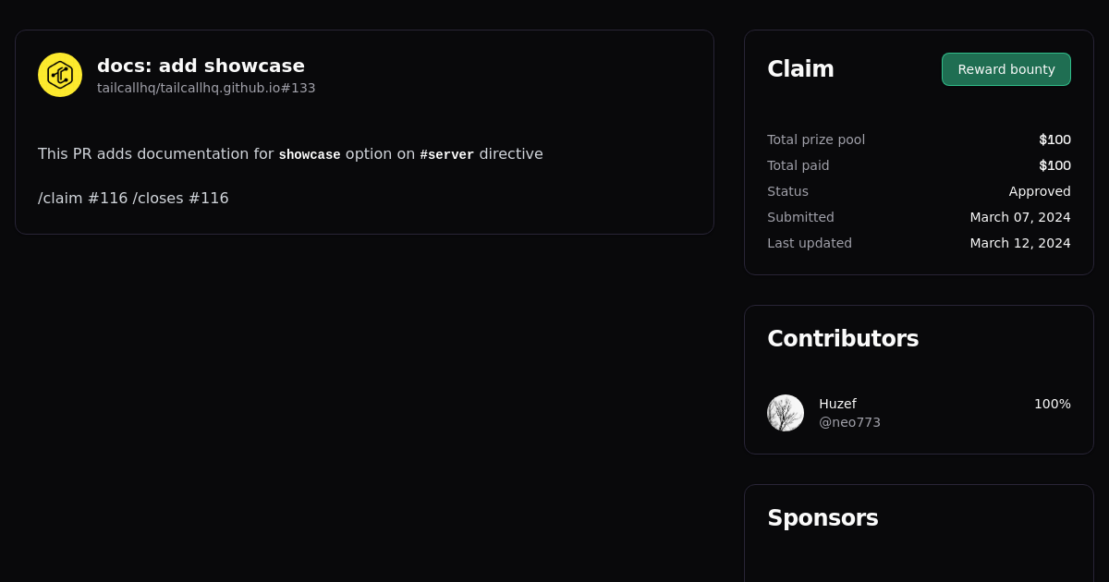The width and height of the screenshot is (1109, 582).
Task: Click the @neo773 username link
Action: coord(849,422)
